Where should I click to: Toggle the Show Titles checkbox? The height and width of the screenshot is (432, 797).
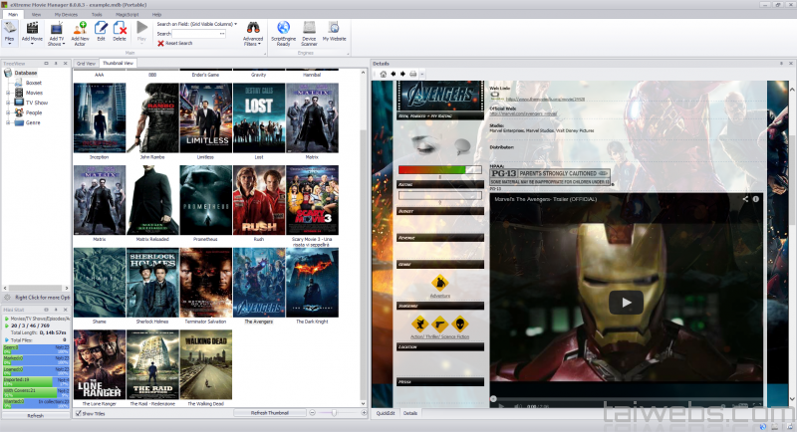pyautogui.click(x=80, y=412)
